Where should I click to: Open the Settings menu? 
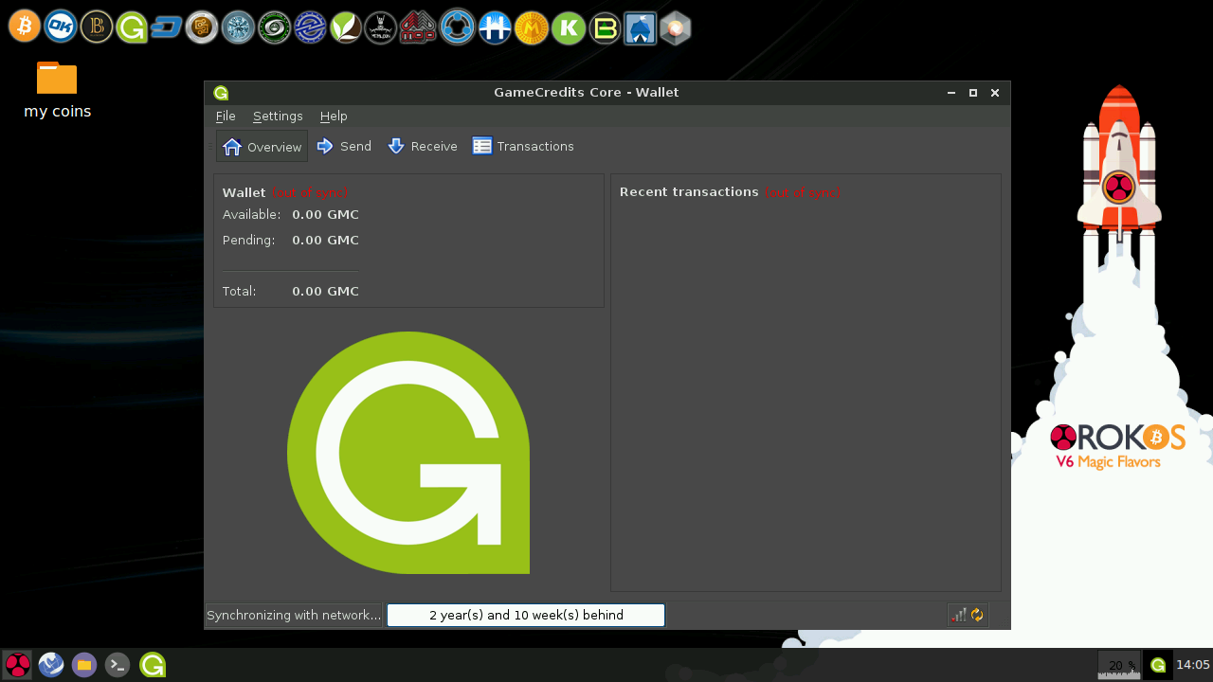pyautogui.click(x=278, y=116)
